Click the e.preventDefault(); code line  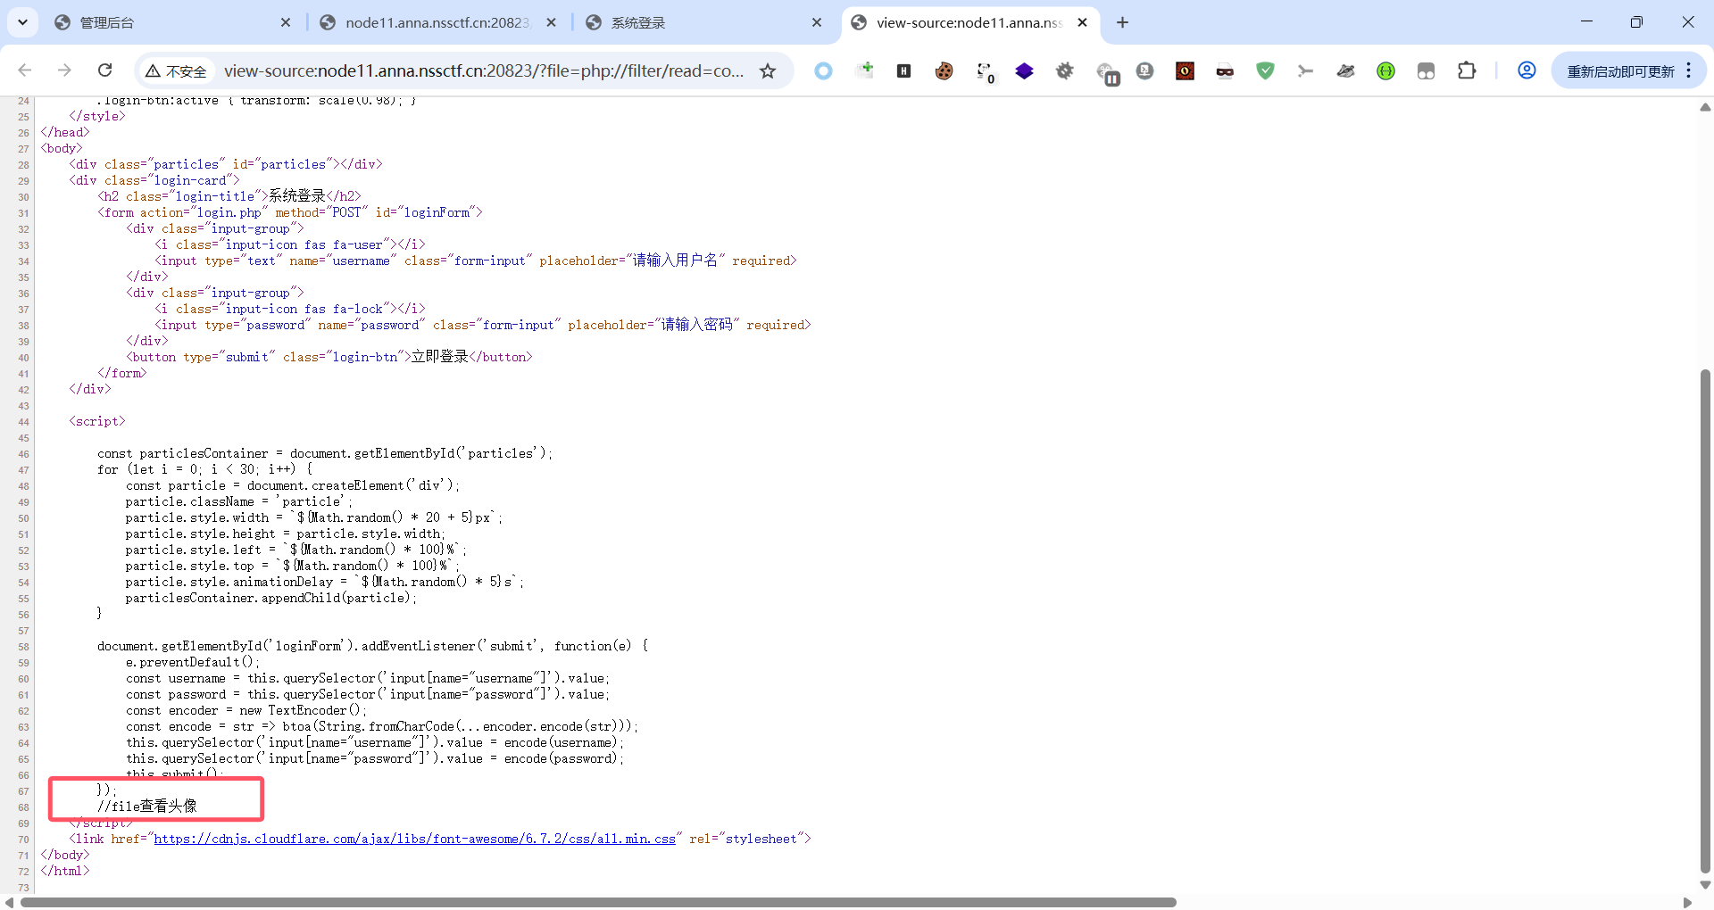coord(192,662)
